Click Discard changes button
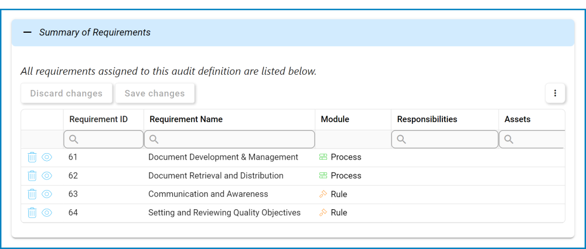586x249 pixels. pyautogui.click(x=66, y=94)
